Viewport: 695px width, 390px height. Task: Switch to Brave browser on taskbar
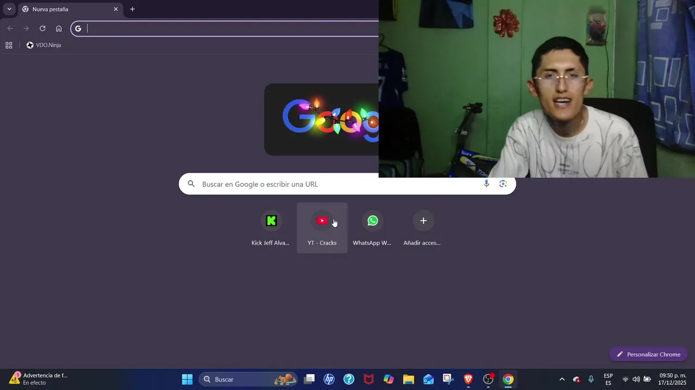(x=468, y=379)
